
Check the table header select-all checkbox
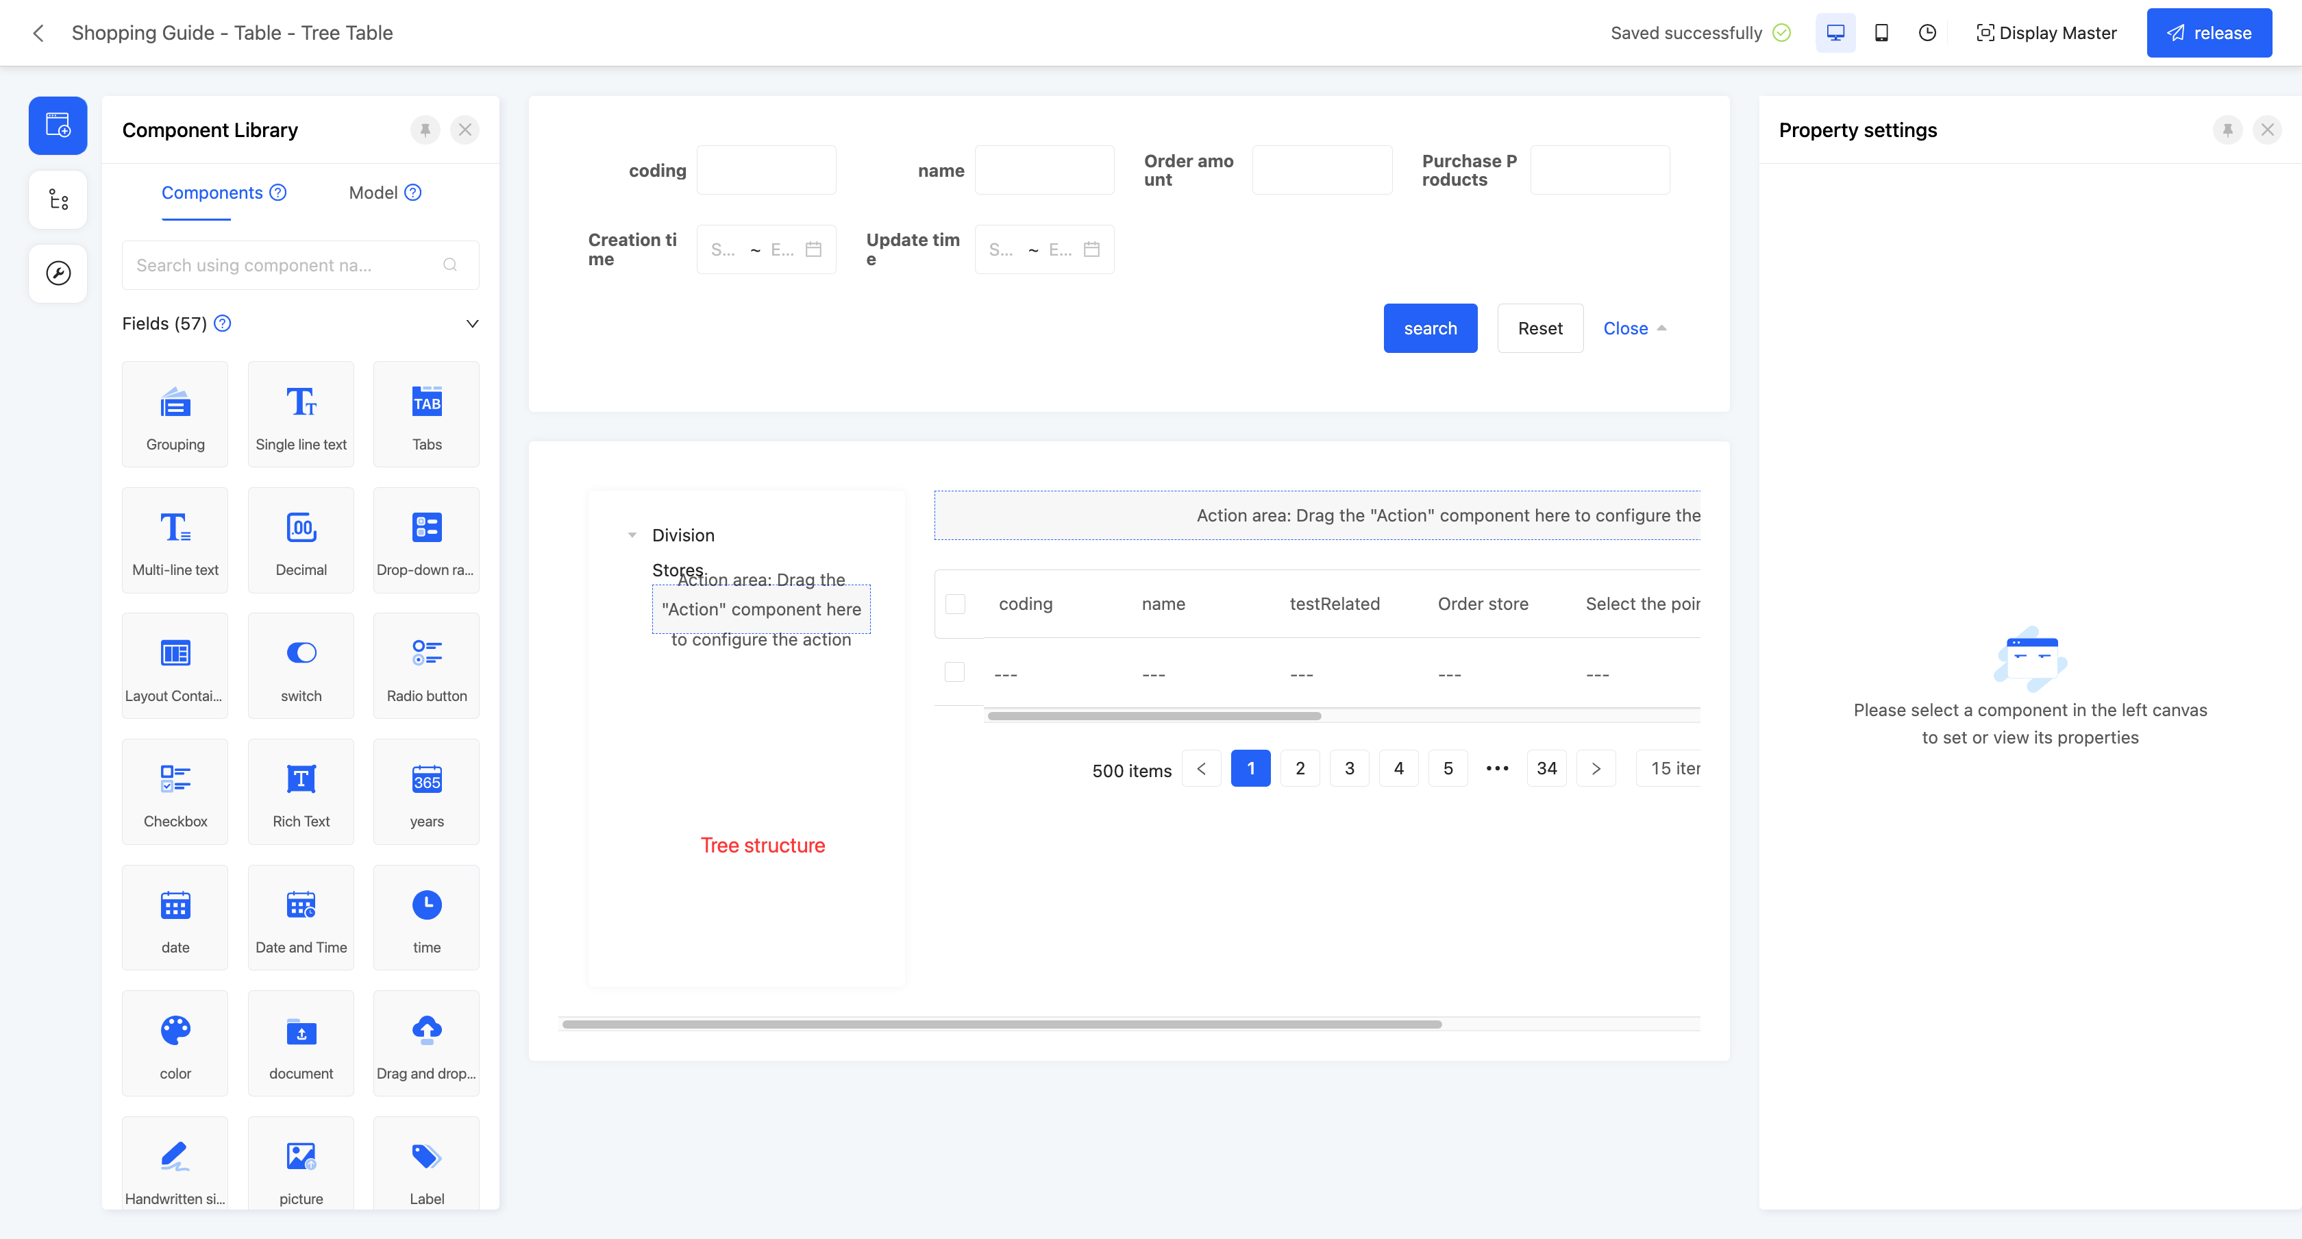click(955, 604)
